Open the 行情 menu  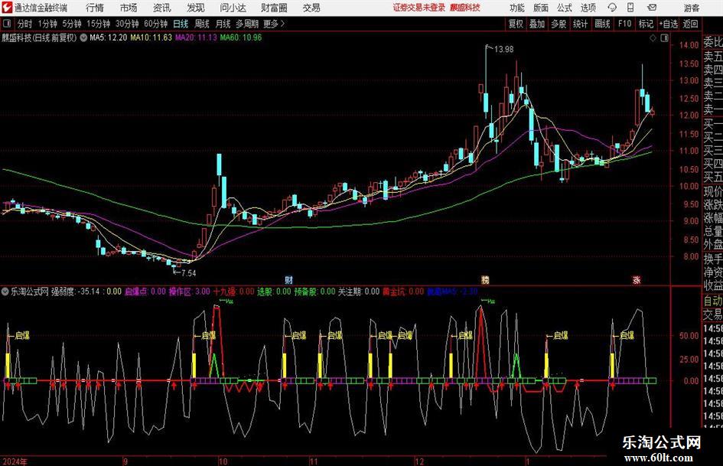[95, 8]
